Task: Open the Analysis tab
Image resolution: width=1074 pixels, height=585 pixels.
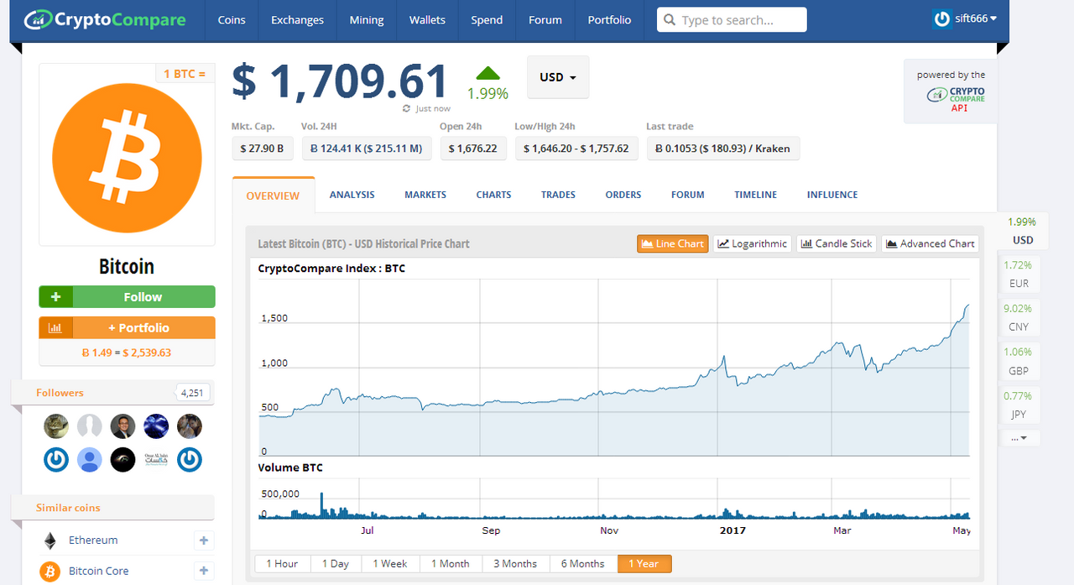Action: pos(352,195)
